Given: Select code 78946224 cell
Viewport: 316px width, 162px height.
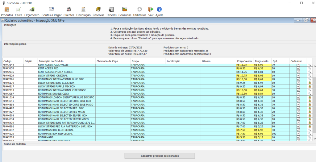Looking at the screenshot, I should coord(13,76).
